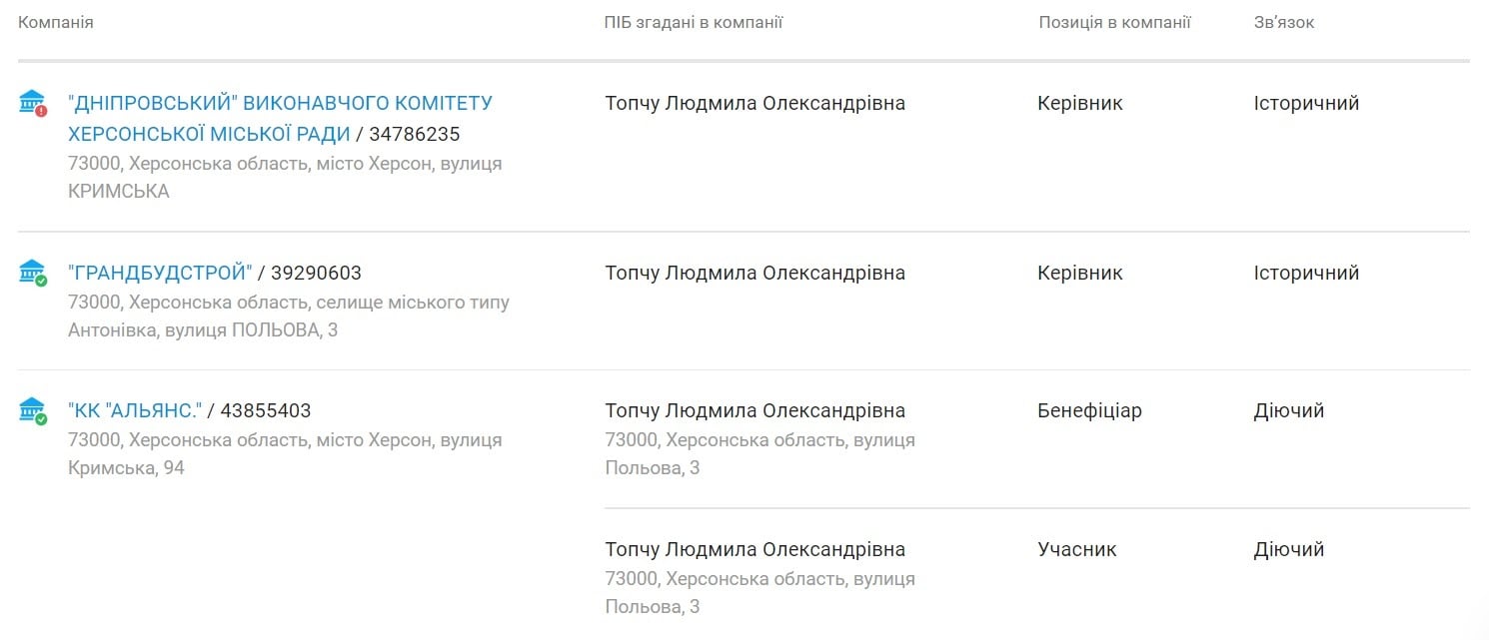The image size is (1489, 640).
Task: Select company code 39290603
Action: point(316,273)
